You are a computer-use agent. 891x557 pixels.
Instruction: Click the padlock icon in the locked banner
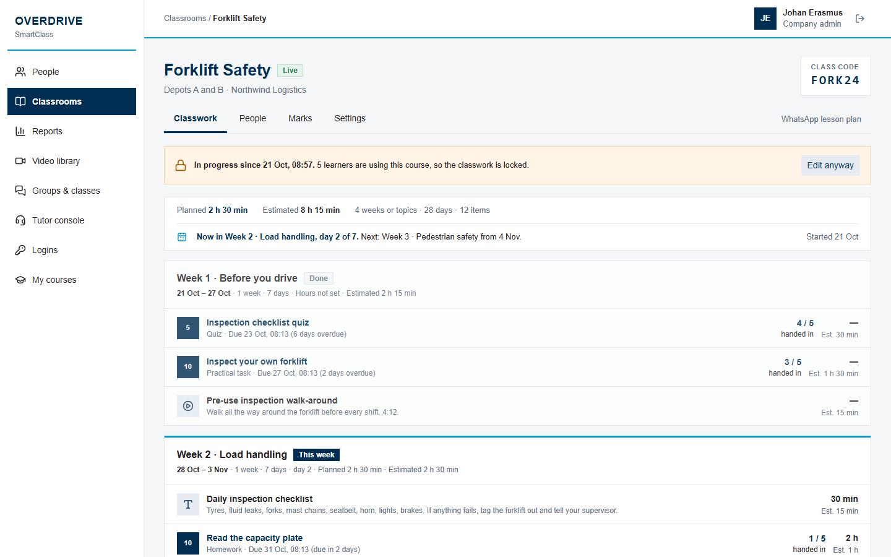point(181,165)
